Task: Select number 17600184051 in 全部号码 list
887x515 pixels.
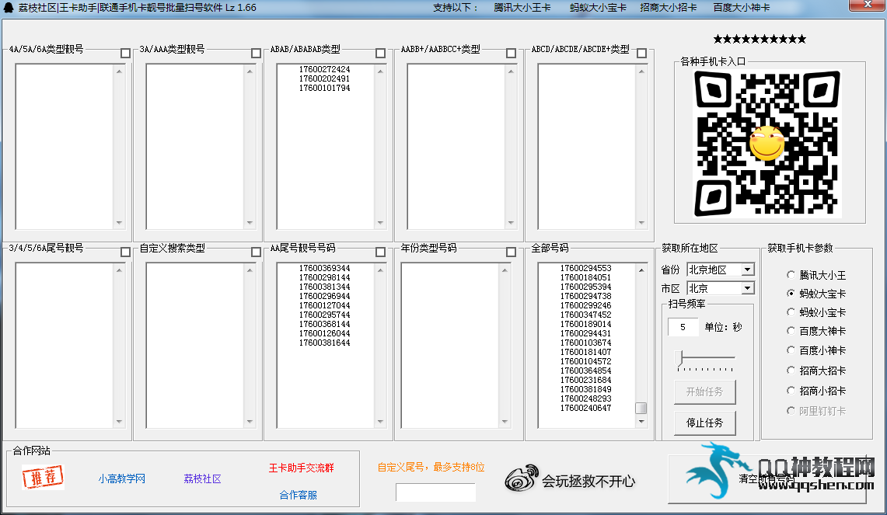Action: pyautogui.click(x=586, y=277)
